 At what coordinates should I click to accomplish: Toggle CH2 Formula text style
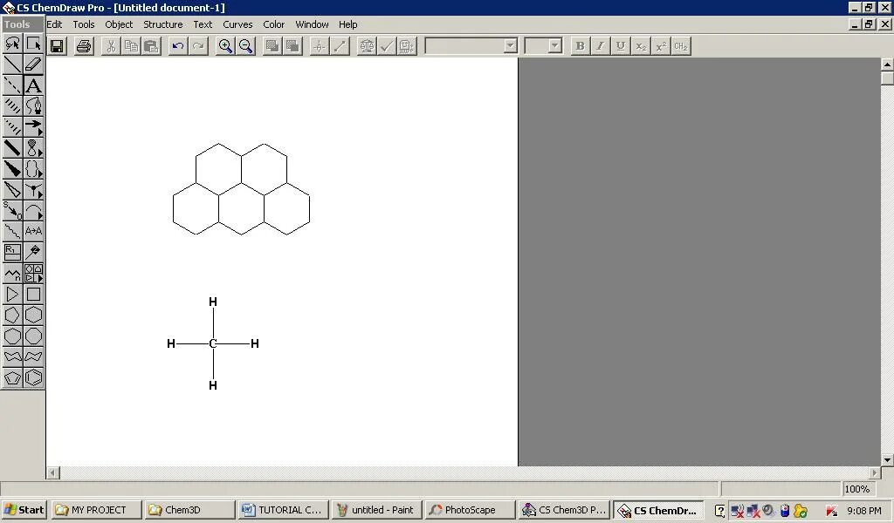coord(681,46)
